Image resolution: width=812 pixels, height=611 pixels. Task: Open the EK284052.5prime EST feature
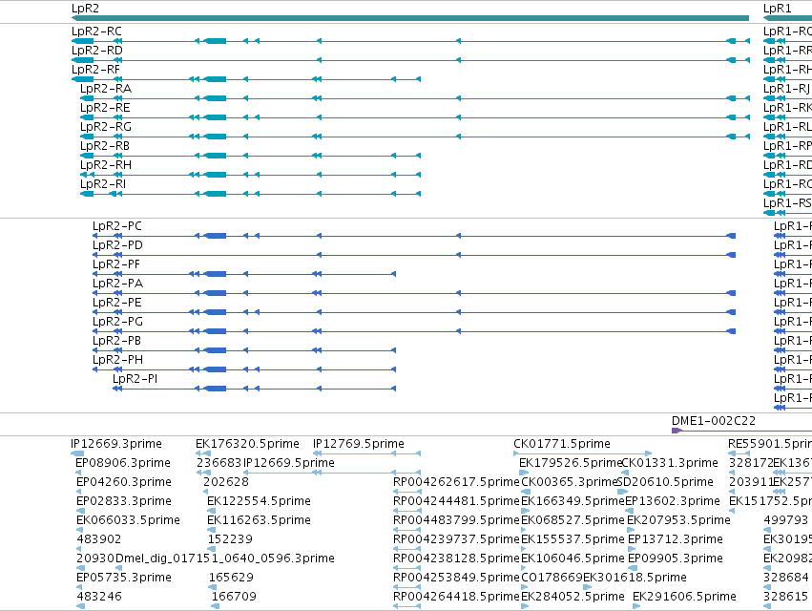click(x=525, y=606)
